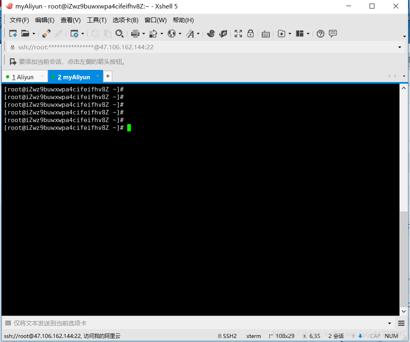The image size is (410, 342).
Task: Expand the new tab group dropdown arrow
Action: point(290,34)
